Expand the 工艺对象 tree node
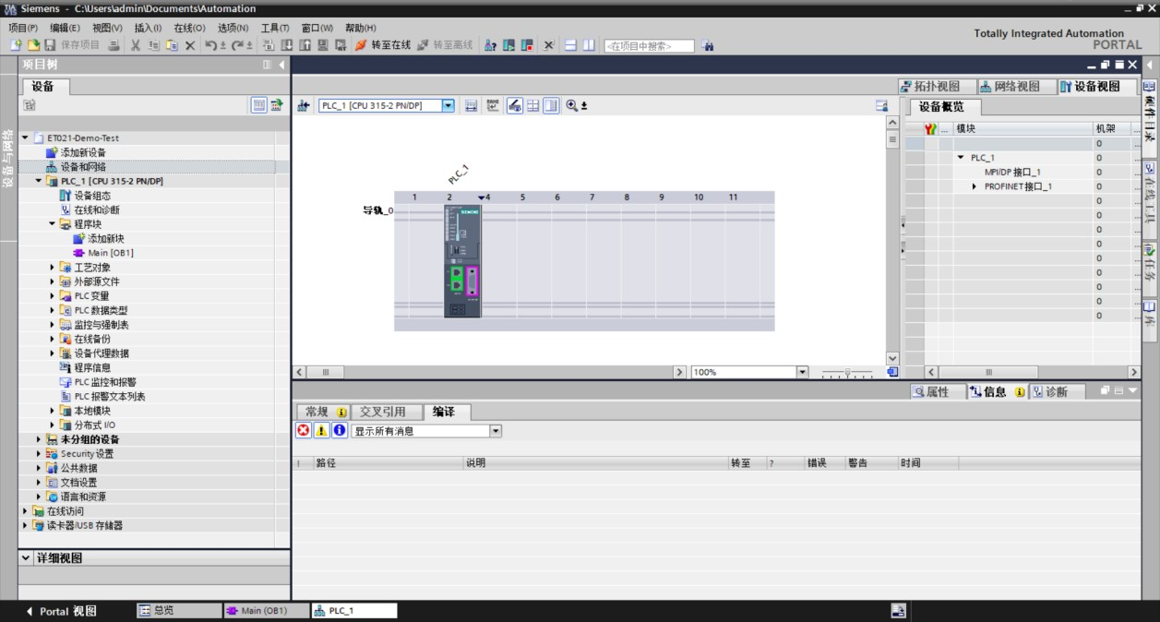The height and width of the screenshot is (622, 1160). 53,268
